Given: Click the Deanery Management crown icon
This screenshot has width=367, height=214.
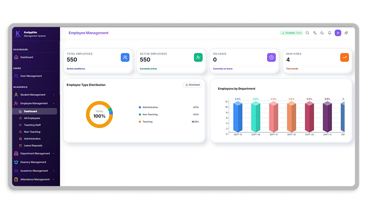Looking at the screenshot, I should click(16, 162).
